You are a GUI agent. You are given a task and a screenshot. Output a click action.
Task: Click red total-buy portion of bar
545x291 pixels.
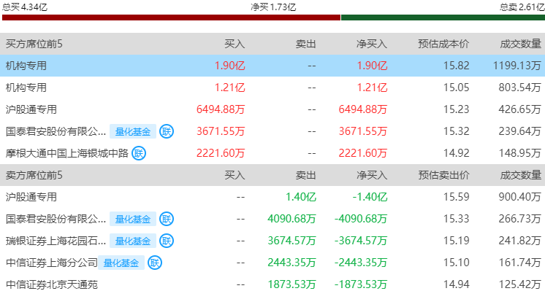(x=171, y=18)
